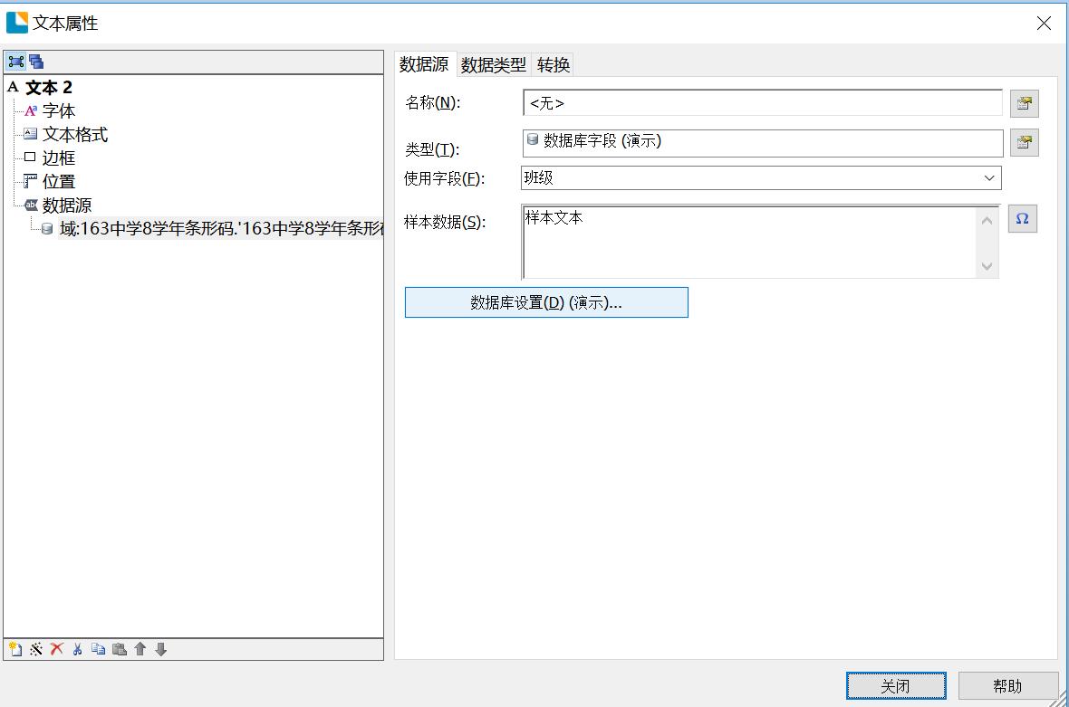Cut the selected tree item
The width and height of the screenshot is (1069, 707).
[76, 649]
